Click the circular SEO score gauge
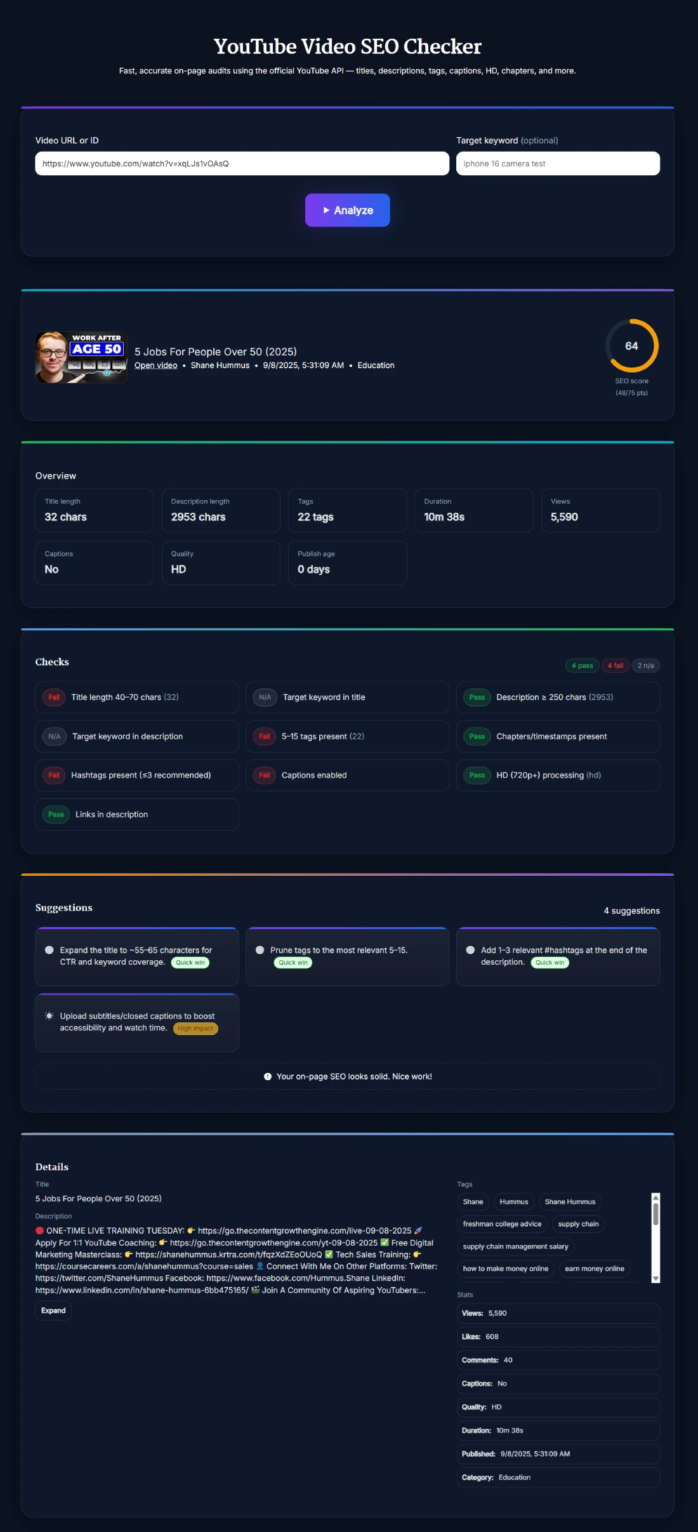Image resolution: width=698 pixels, height=1532 pixels. 631,346
